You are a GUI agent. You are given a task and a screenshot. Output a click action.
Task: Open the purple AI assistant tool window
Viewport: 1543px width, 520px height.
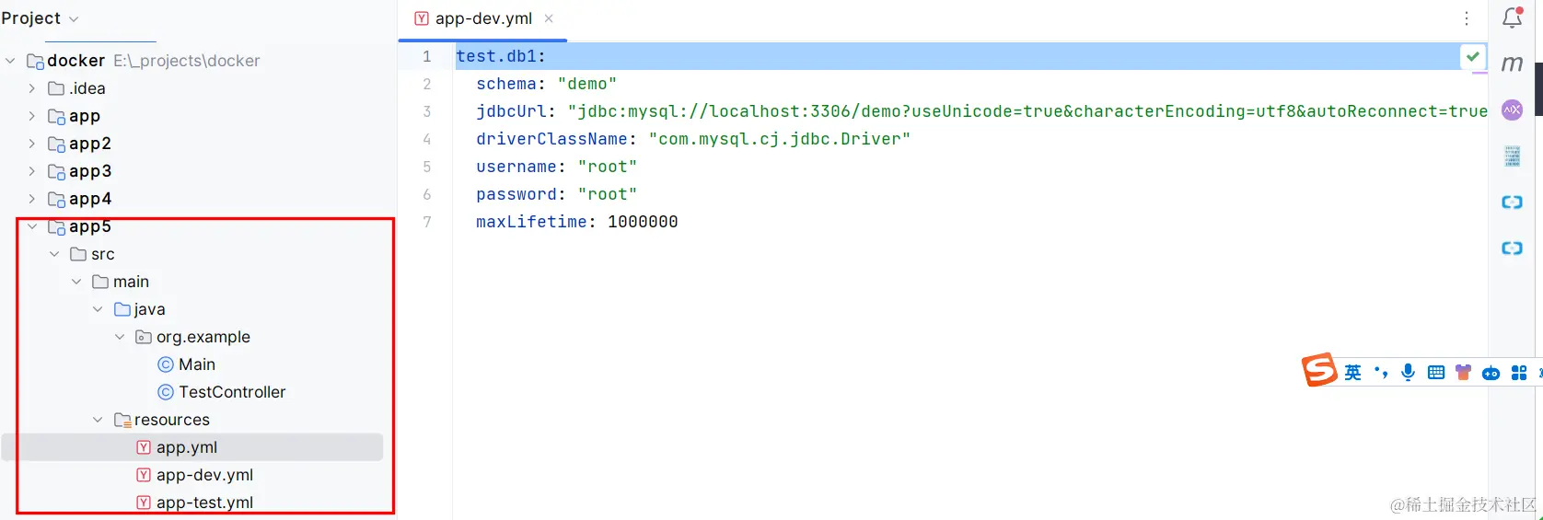[1512, 110]
